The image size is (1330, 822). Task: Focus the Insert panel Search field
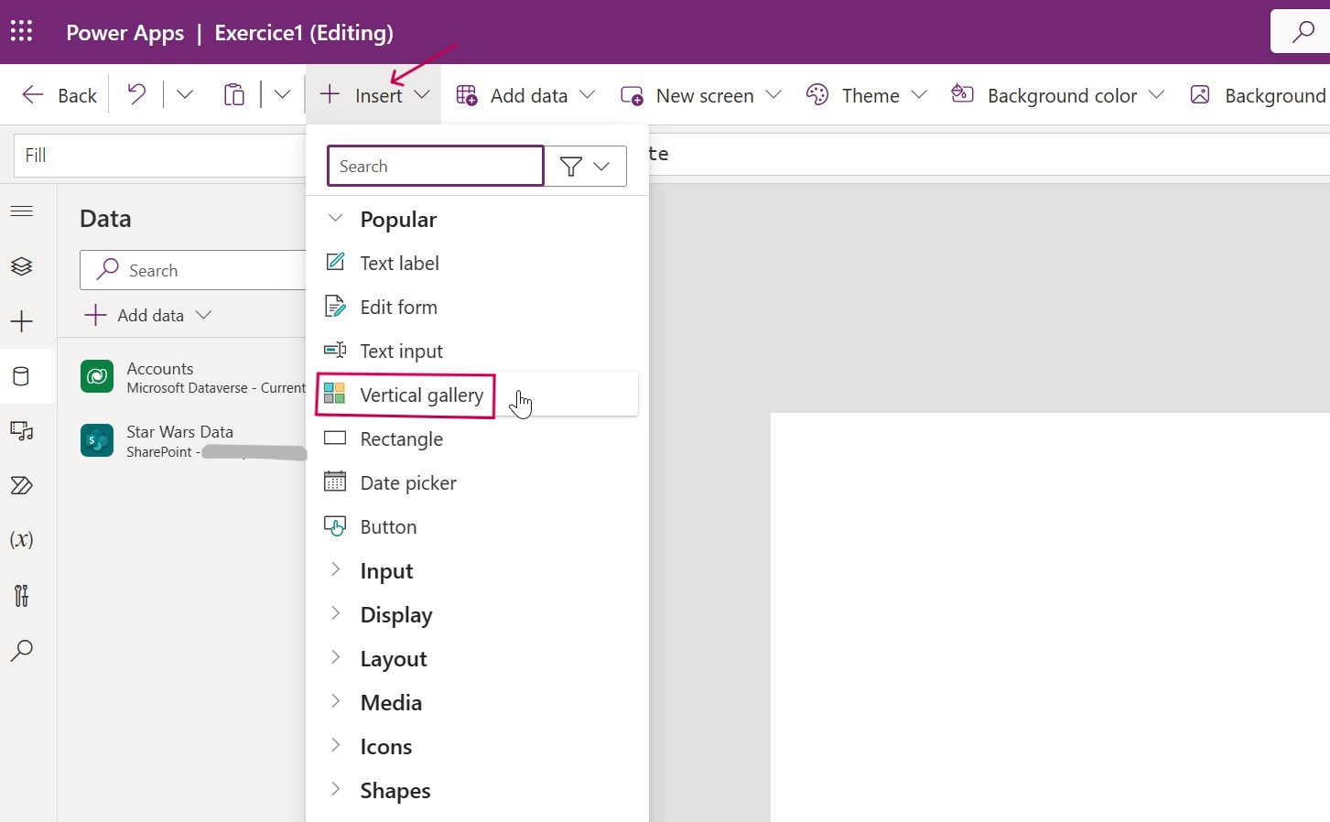(x=436, y=166)
